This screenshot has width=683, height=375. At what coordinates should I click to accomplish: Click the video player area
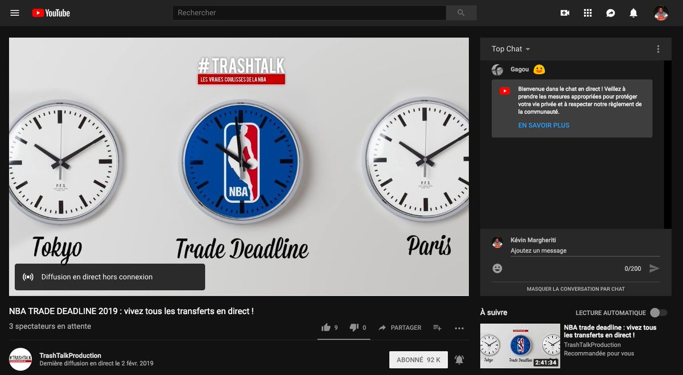point(239,167)
